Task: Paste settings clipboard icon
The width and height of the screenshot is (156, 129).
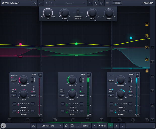Action: (x=72, y=126)
